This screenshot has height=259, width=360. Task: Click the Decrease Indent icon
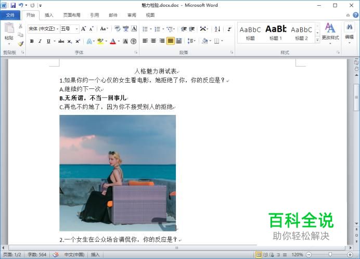pos(184,29)
